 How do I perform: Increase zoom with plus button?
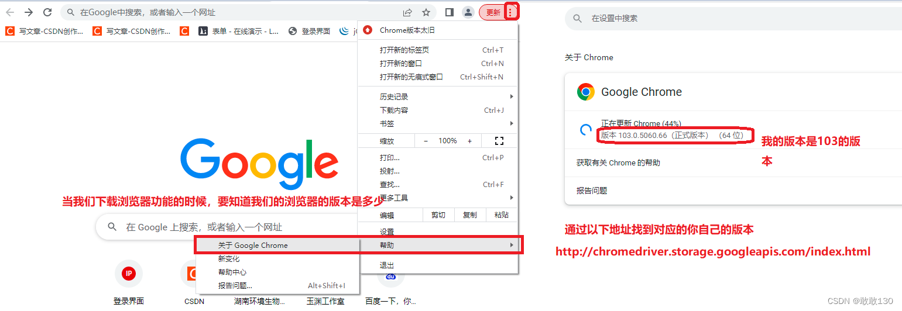click(469, 141)
